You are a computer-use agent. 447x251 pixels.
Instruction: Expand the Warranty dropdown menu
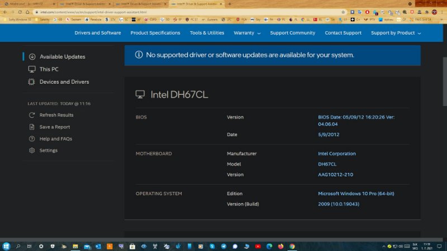pos(247,33)
